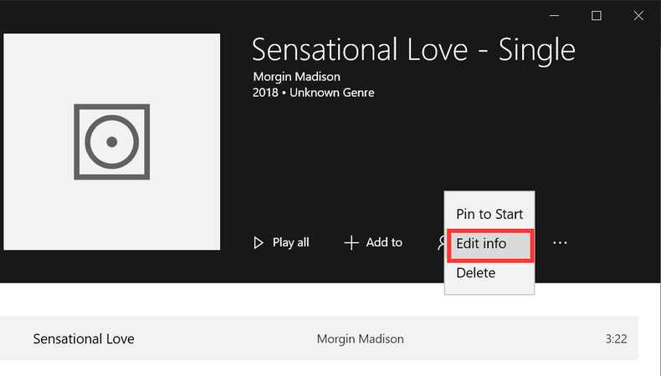Click the 3:22 track duration

click(x=616, y=338)
